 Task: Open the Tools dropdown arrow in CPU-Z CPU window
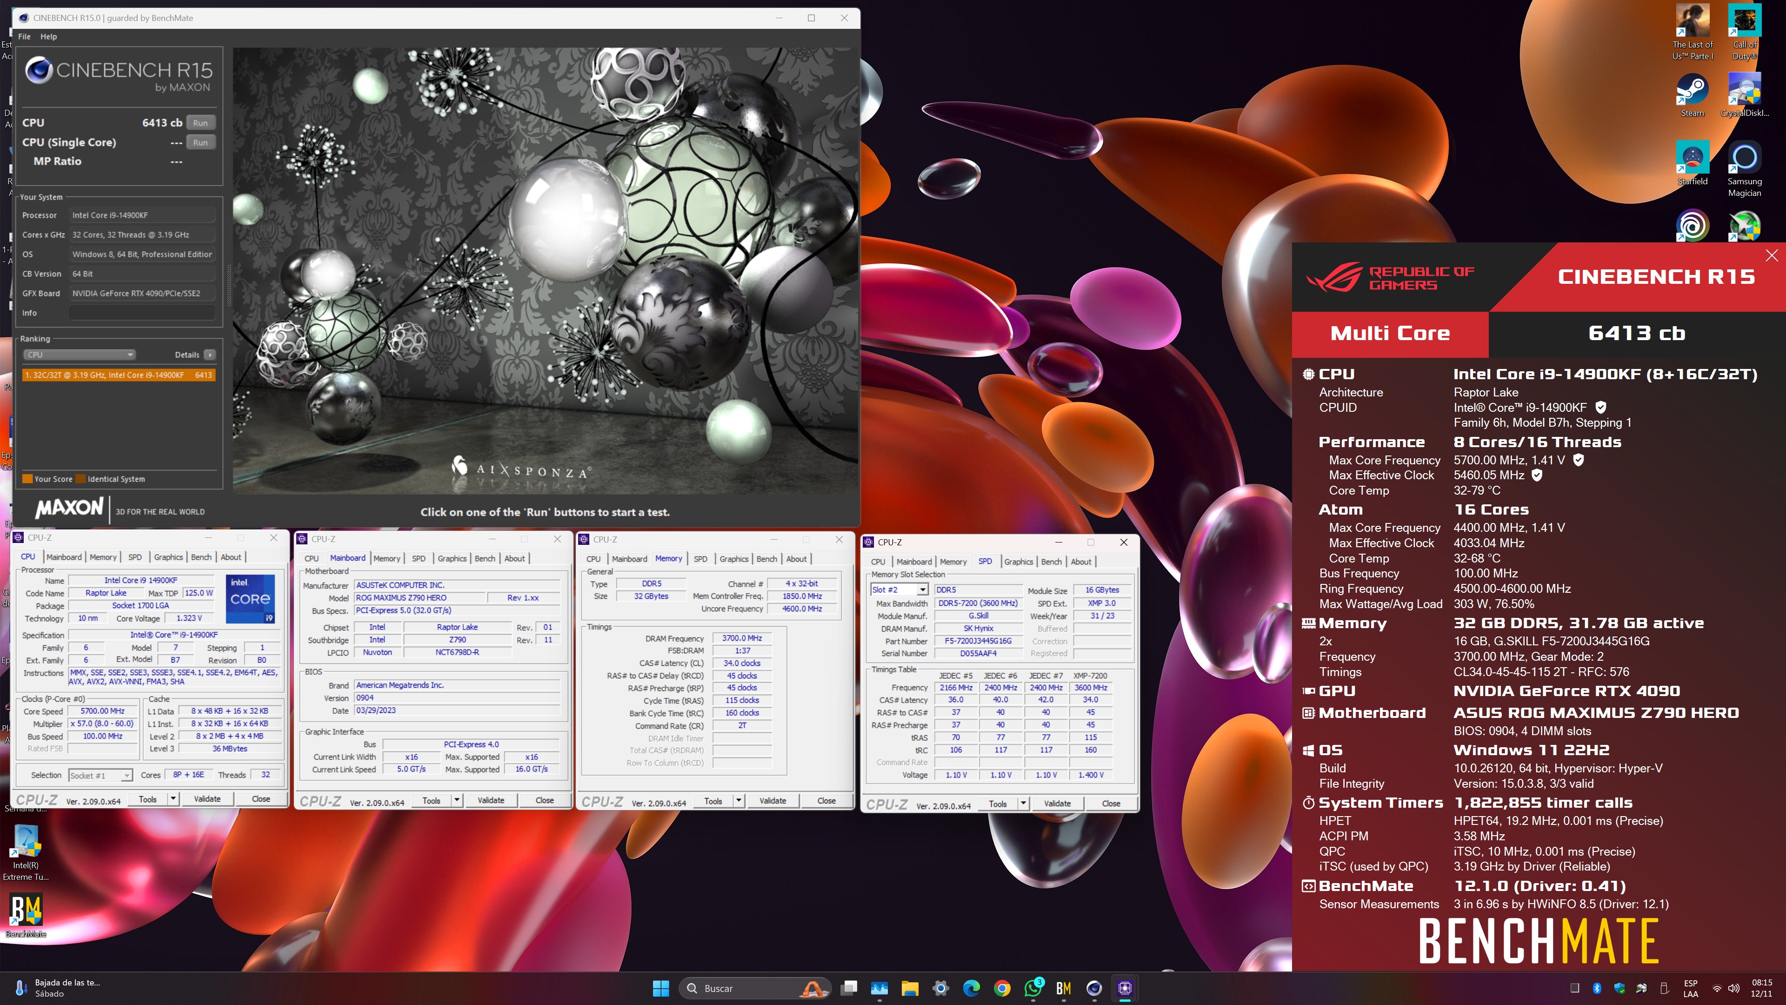173,798
